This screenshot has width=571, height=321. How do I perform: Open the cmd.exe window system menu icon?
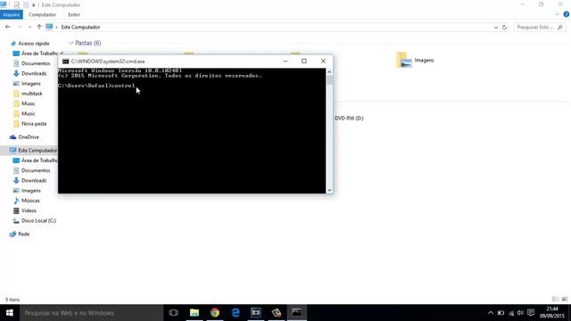pyautogui.click(x=65, y=62)
